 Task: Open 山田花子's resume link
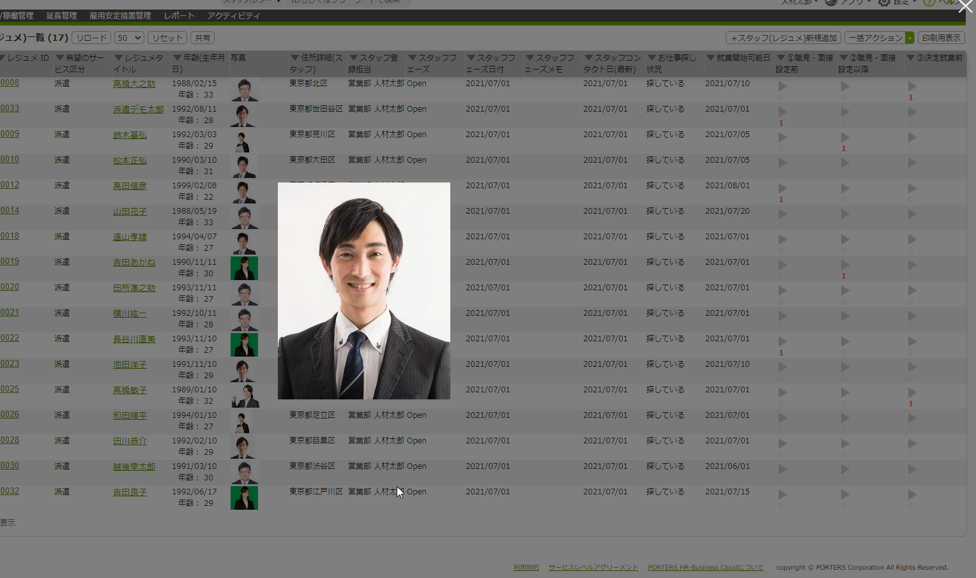[130, 211]
